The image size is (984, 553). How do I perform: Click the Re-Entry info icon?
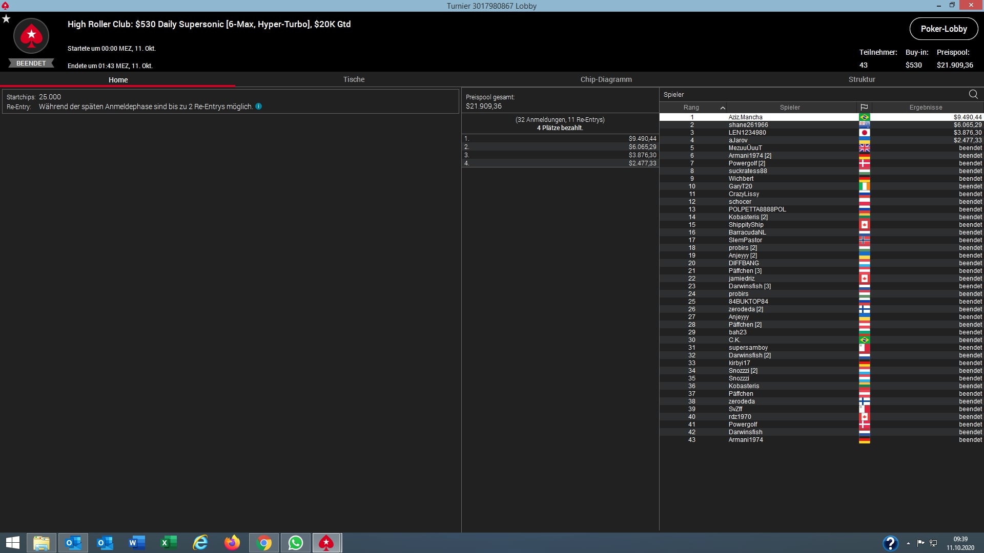click(x=259, y=107)
